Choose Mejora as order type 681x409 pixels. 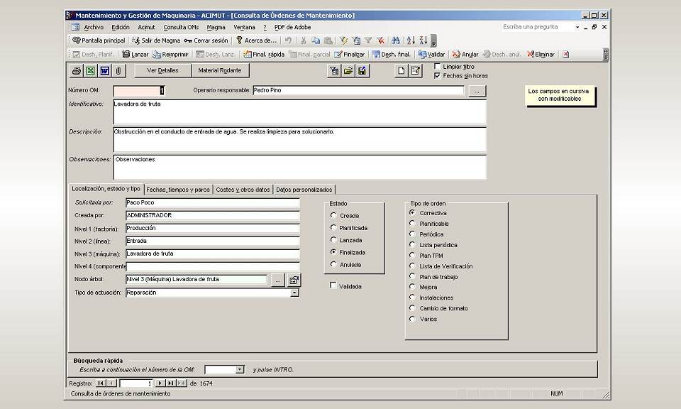pyautogui.click(x=412, y=287)
